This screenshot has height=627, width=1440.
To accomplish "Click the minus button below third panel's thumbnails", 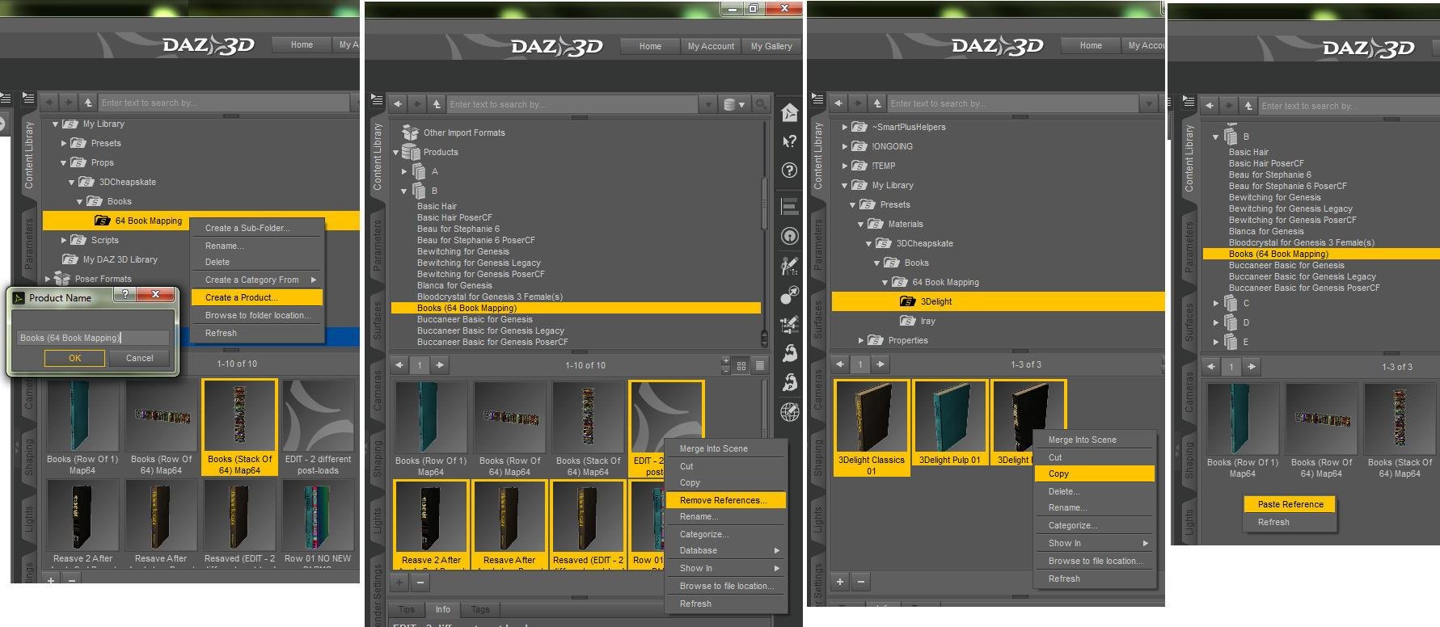I will pos(861,581).
